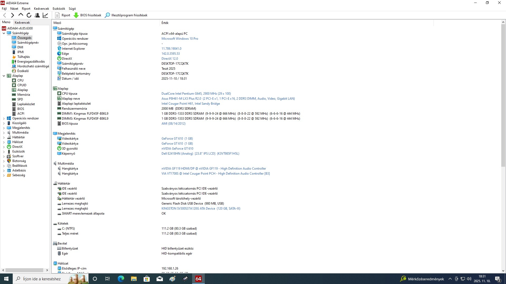Select the Érzékelő tree item
This screenshot has width=506, height=284.
coord(23,71)
